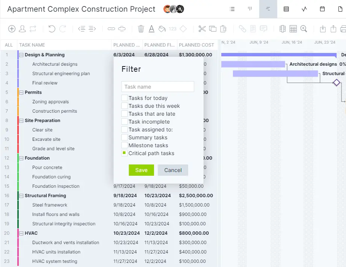The image size is (346, 267).
Task: Click the PLANNED COST column header
Action: point(196,45)
